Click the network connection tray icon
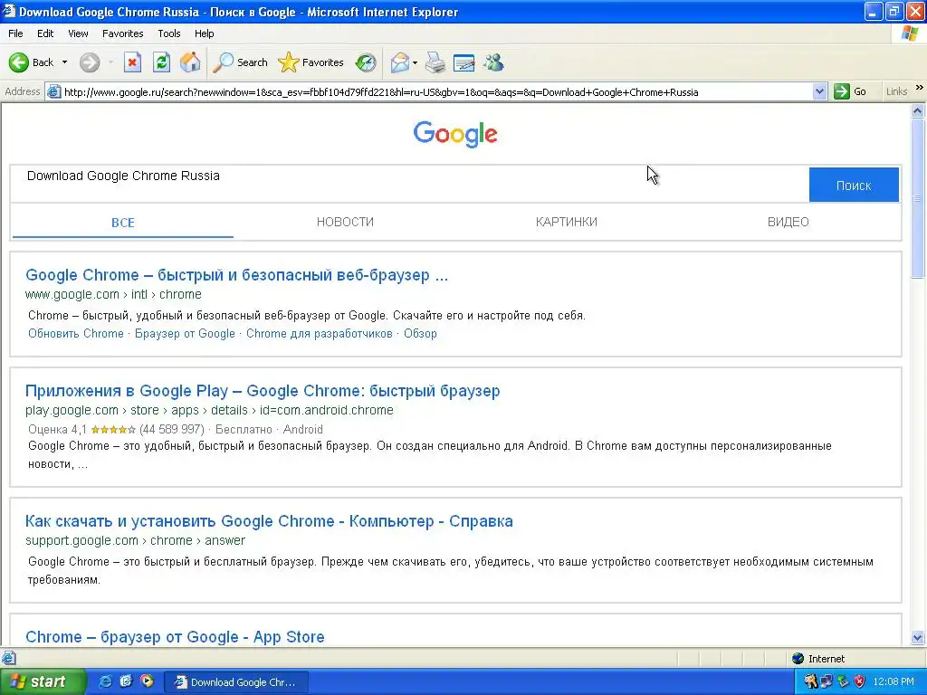The width and height of the screenshot is (927, 695). tap(826, 682)
